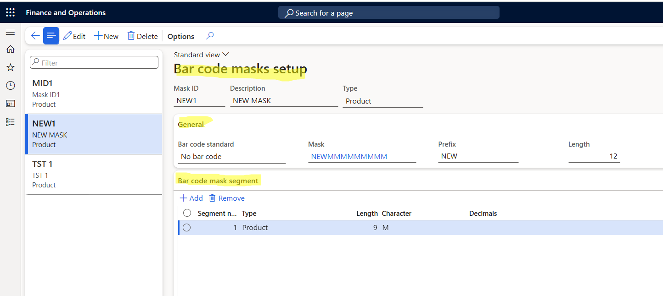Remove the selected mask segment
The image size is (663, 296).
227,198
